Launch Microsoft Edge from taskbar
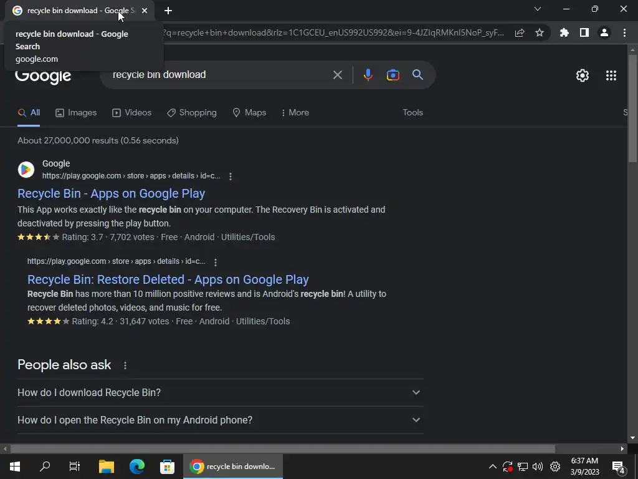This screenshot has width=638, height=479. tap(137, 467)
